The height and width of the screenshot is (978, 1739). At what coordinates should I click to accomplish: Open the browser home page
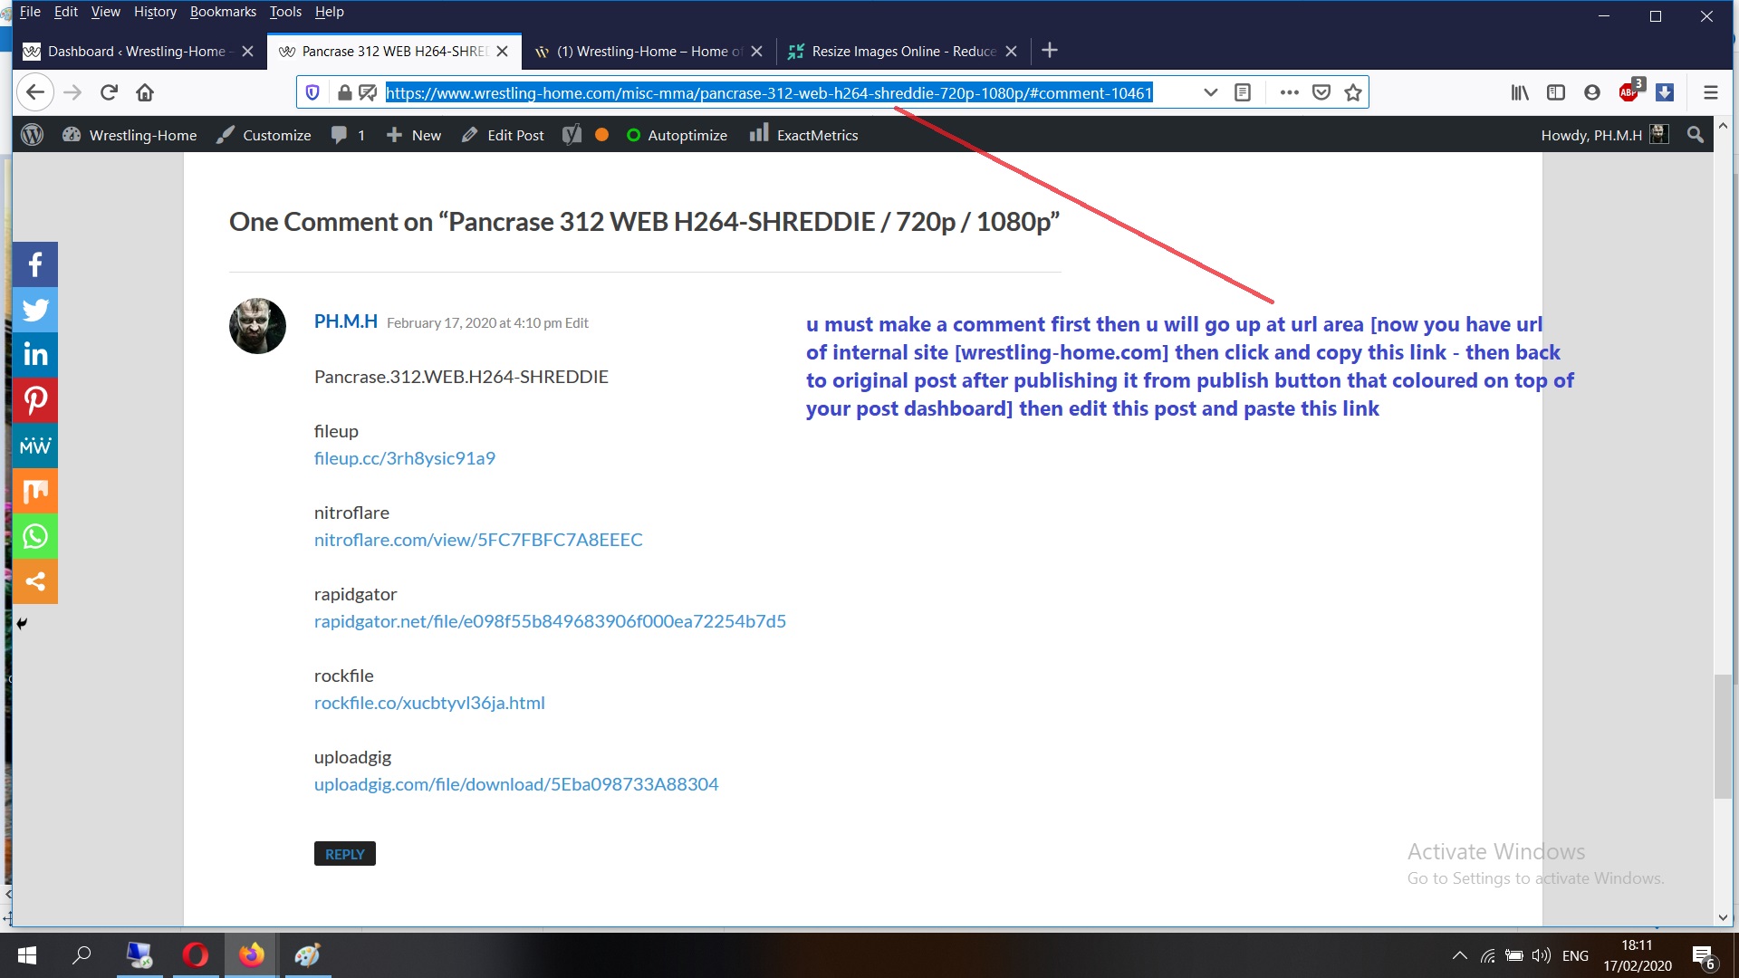[145, 92]
